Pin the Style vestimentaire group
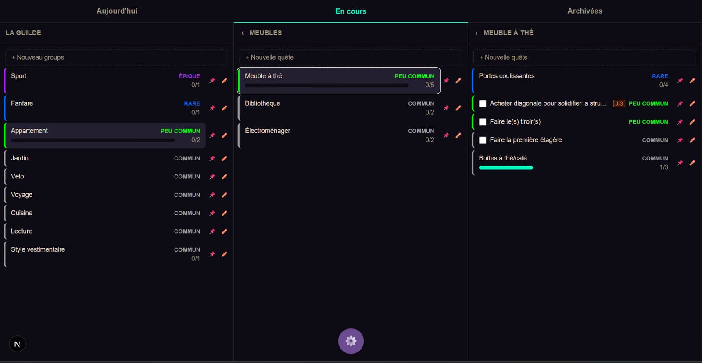 [x=212, y=254]
